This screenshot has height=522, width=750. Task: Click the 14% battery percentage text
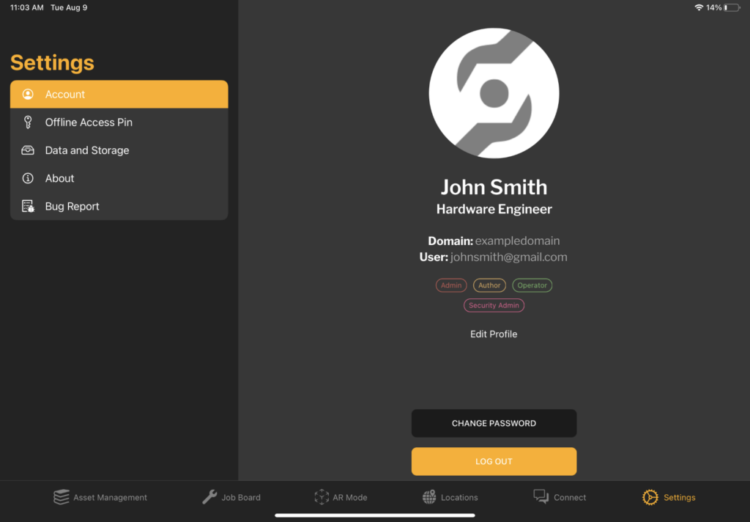point(713,7)
